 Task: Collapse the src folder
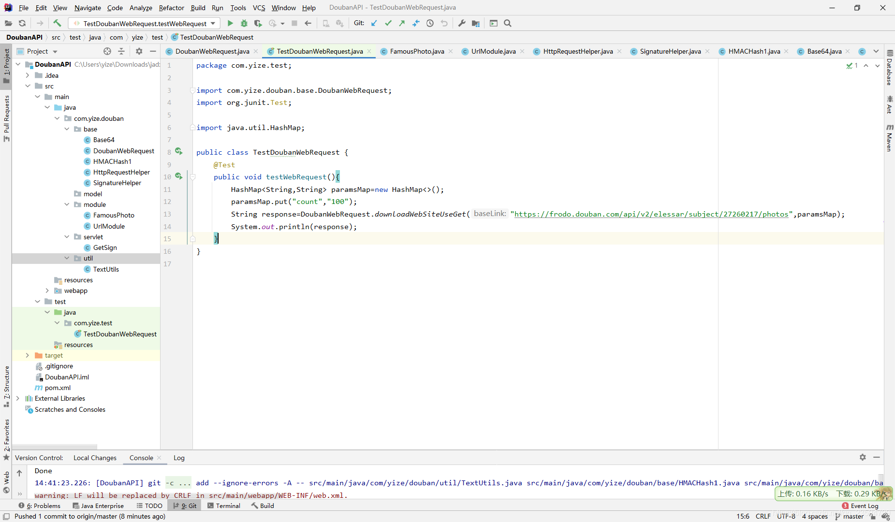pyautogui.click(x=28, y=86)
